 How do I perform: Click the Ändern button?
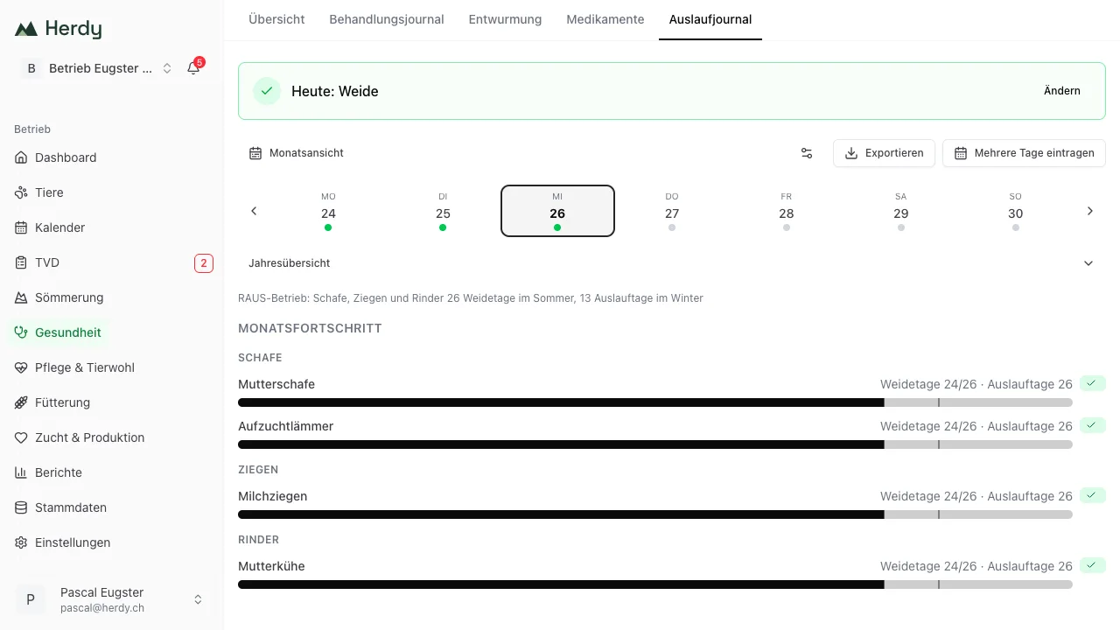tap(1062, 91)
